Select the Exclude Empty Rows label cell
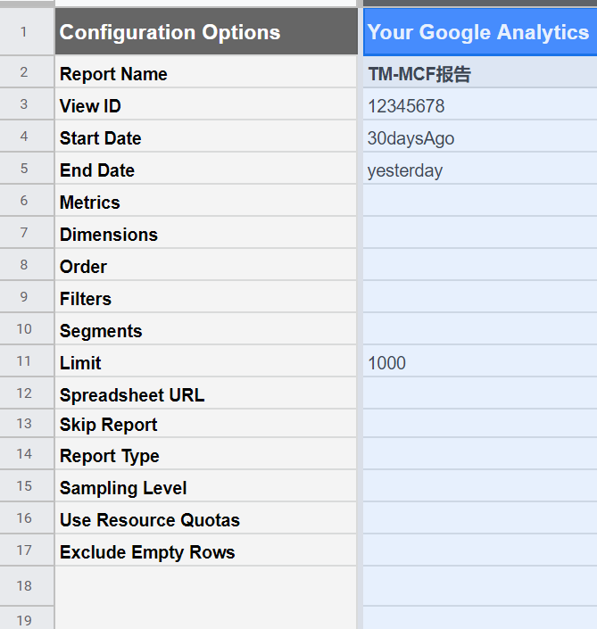This screenshot has width=597, height=629. click(x=205, y=552)
